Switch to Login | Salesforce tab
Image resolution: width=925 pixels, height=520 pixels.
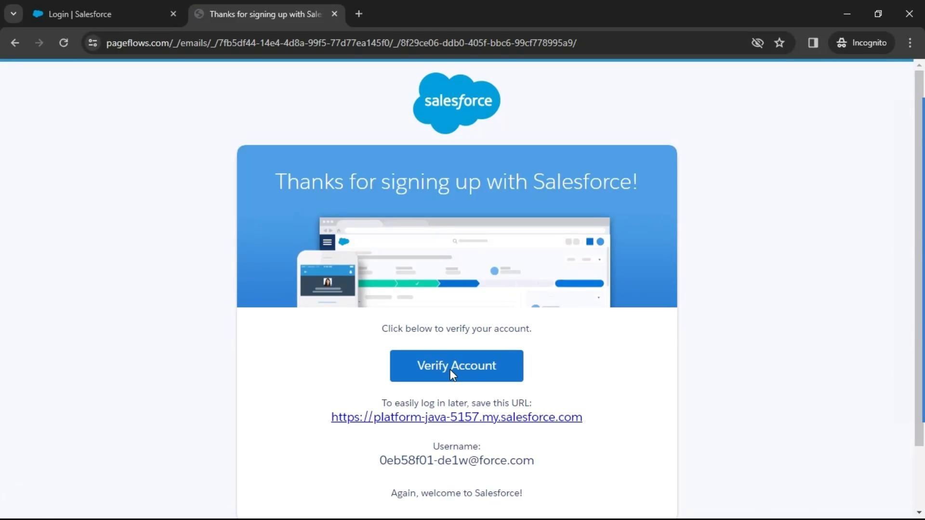coord(96,14)
